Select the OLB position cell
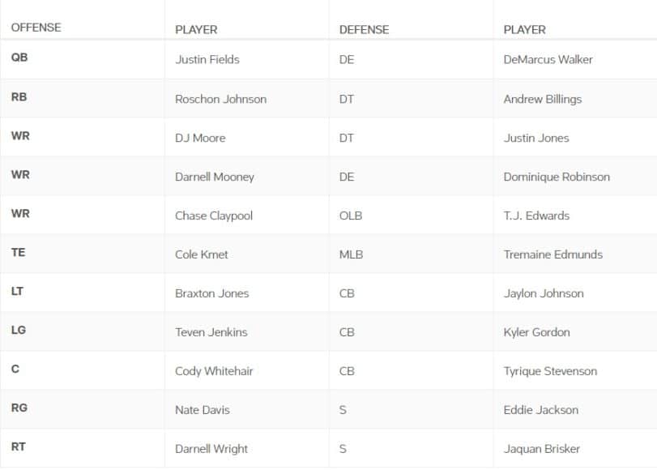 pos(351,216)
